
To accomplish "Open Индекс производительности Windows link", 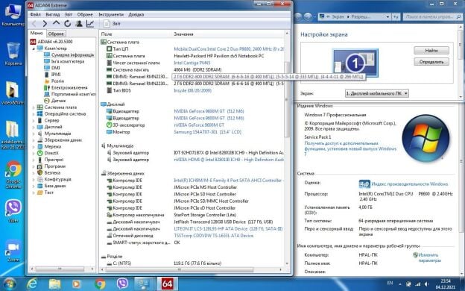I will point(410,184).
